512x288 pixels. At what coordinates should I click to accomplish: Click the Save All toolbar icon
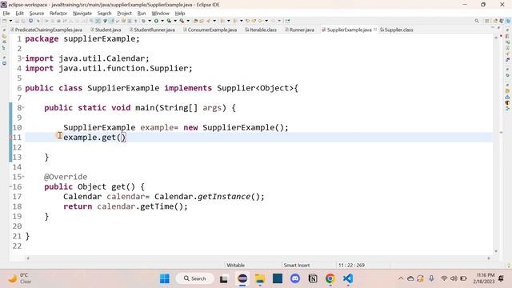click(23, 21)
